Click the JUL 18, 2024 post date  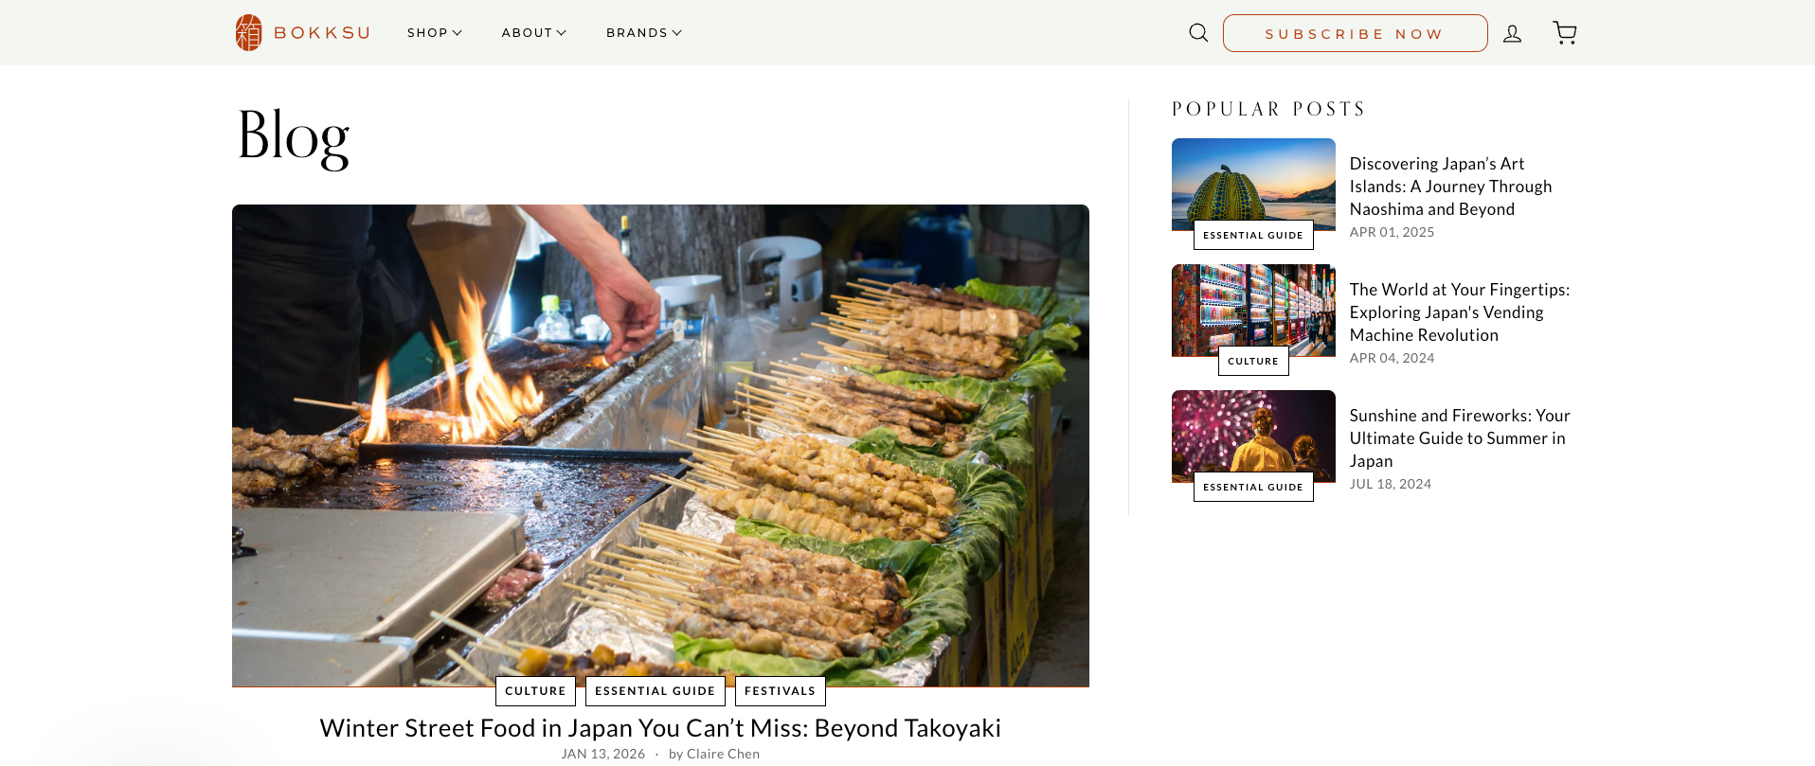pyautogui.click(x=1391, y=484)
